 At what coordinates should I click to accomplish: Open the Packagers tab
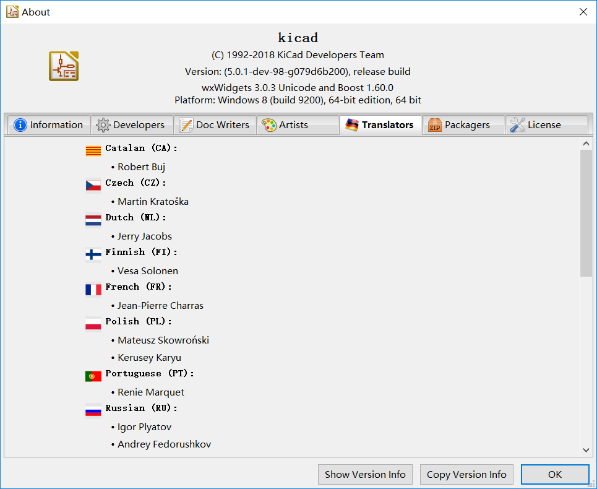(464, 125)
